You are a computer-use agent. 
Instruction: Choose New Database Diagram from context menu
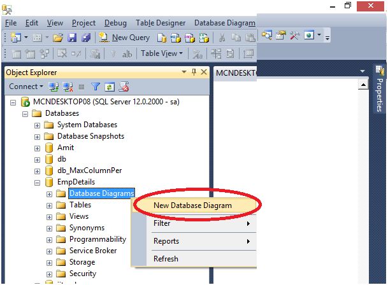coord(194,205)
